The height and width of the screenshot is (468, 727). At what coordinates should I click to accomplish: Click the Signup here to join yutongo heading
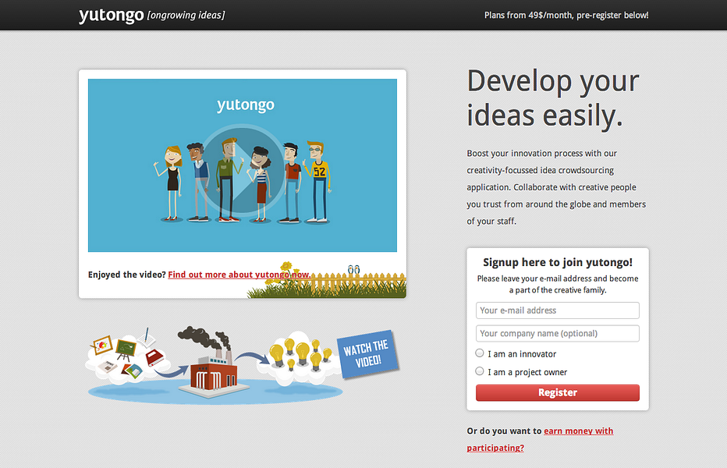point(557,262)
